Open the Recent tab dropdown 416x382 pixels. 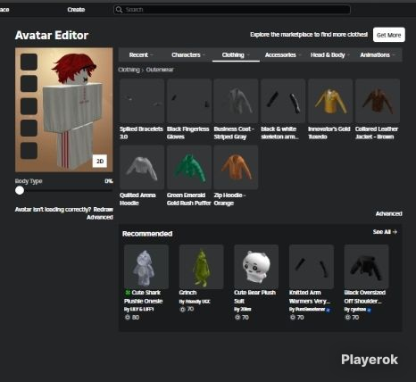[x=141, y=55]
